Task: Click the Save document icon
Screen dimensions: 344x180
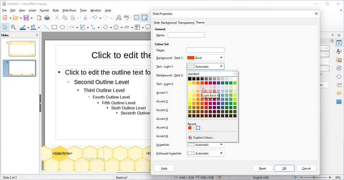Action: pos(26,18)
